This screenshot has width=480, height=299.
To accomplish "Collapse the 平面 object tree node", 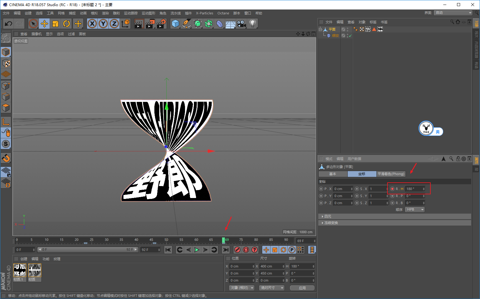I will (x=320, y=29).
